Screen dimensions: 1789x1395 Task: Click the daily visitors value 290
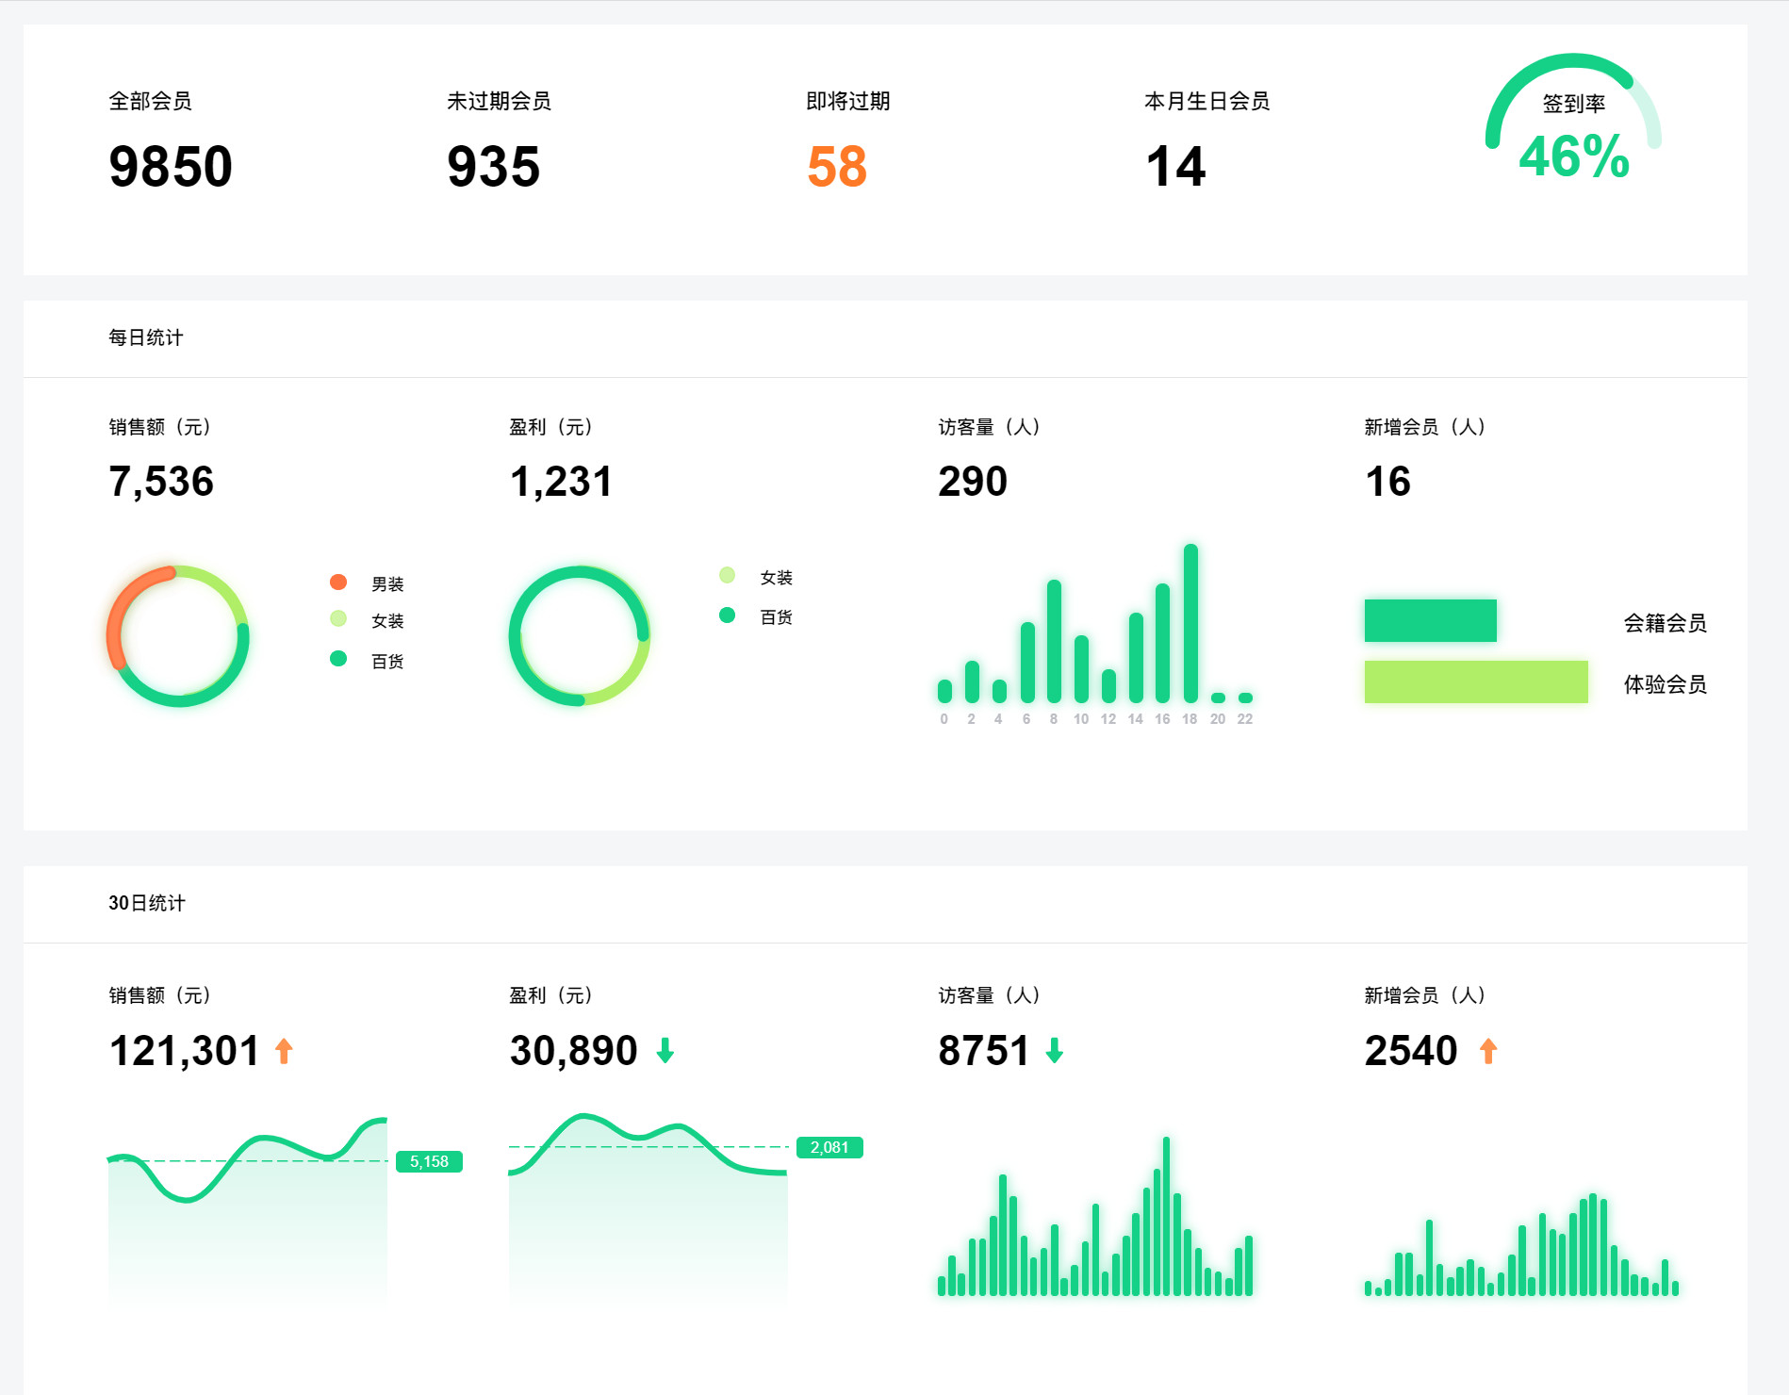click(x=973, y=482)
